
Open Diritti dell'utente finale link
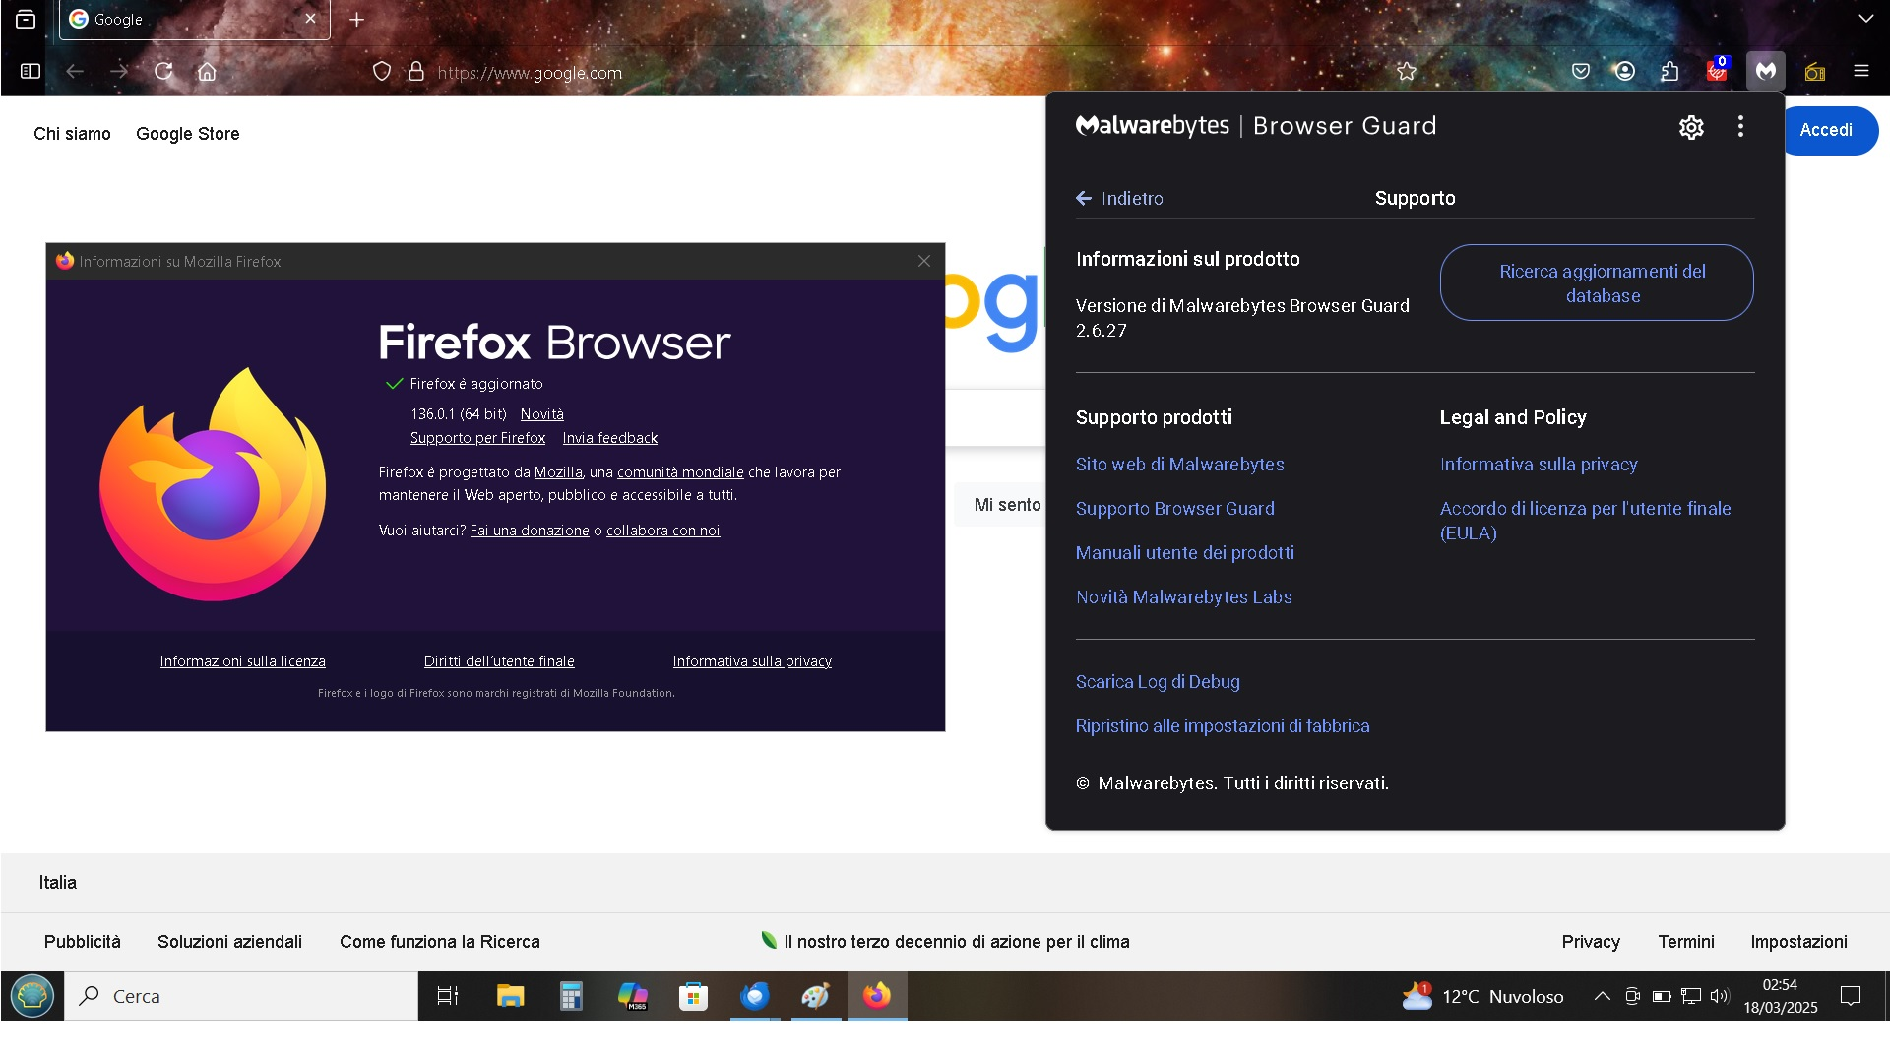click(499, 660)
